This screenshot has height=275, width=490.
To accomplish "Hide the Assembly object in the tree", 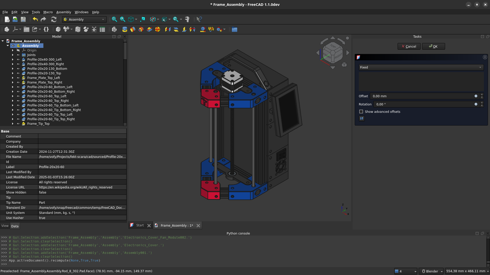I will (x=13, y=46).
